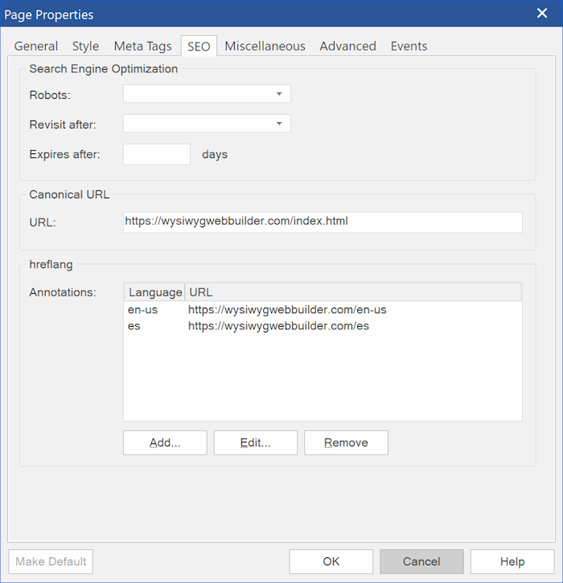Image resolution: width=563 pixels, height=583 pixels.
Task: Click the Make Default button
Action: [x=51, y=561]
